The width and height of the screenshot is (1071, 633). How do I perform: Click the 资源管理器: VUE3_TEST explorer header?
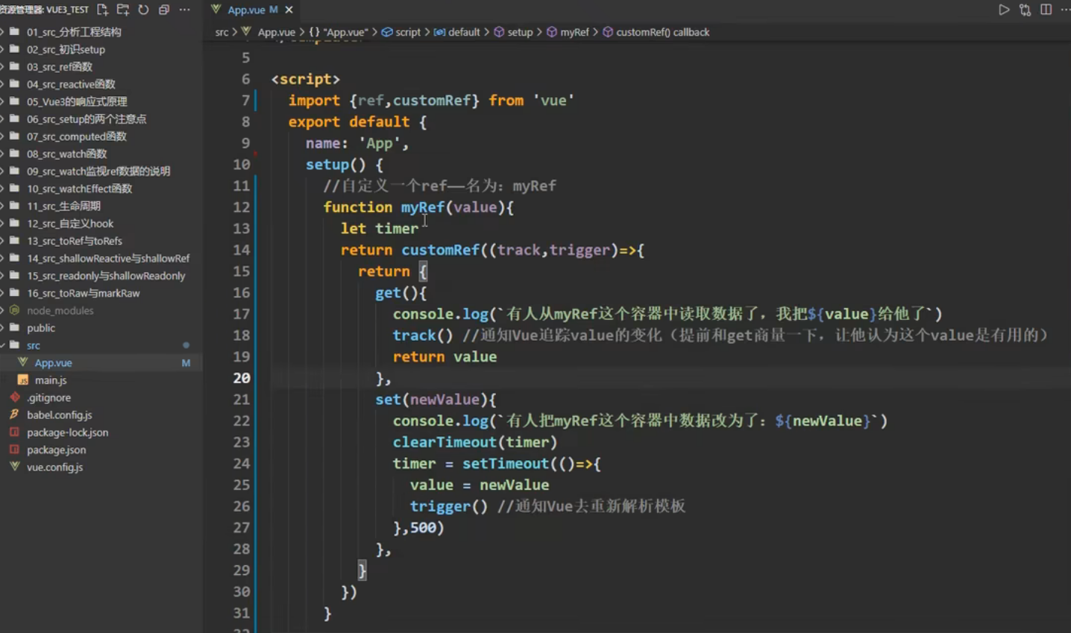45,10
